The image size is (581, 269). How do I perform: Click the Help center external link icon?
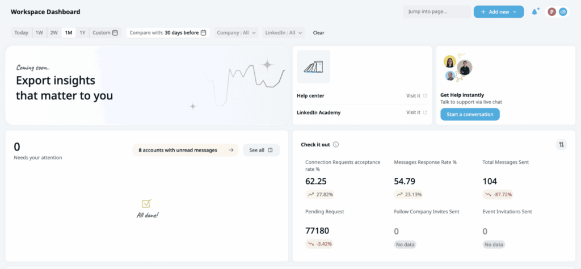pyautogui.click(x=425, y=96)
